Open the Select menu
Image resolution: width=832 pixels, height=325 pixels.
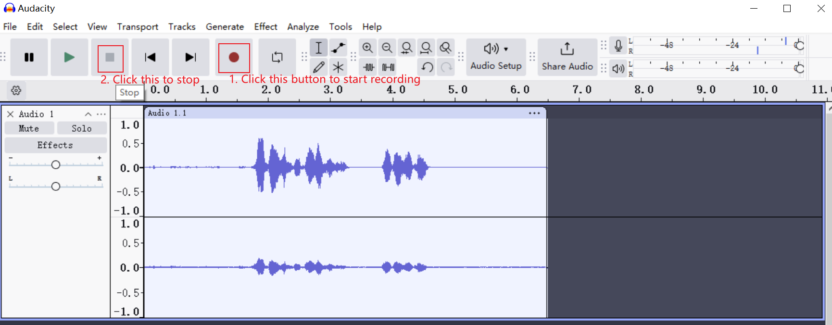[x=65, y=26]
